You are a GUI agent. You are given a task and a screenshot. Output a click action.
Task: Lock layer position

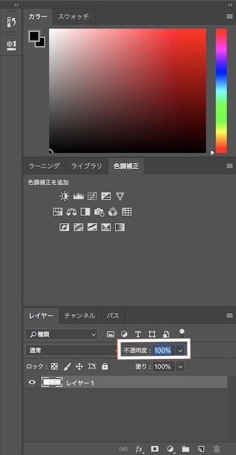(80, 367)
